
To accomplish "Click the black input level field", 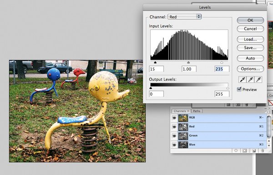I will 157,69.
